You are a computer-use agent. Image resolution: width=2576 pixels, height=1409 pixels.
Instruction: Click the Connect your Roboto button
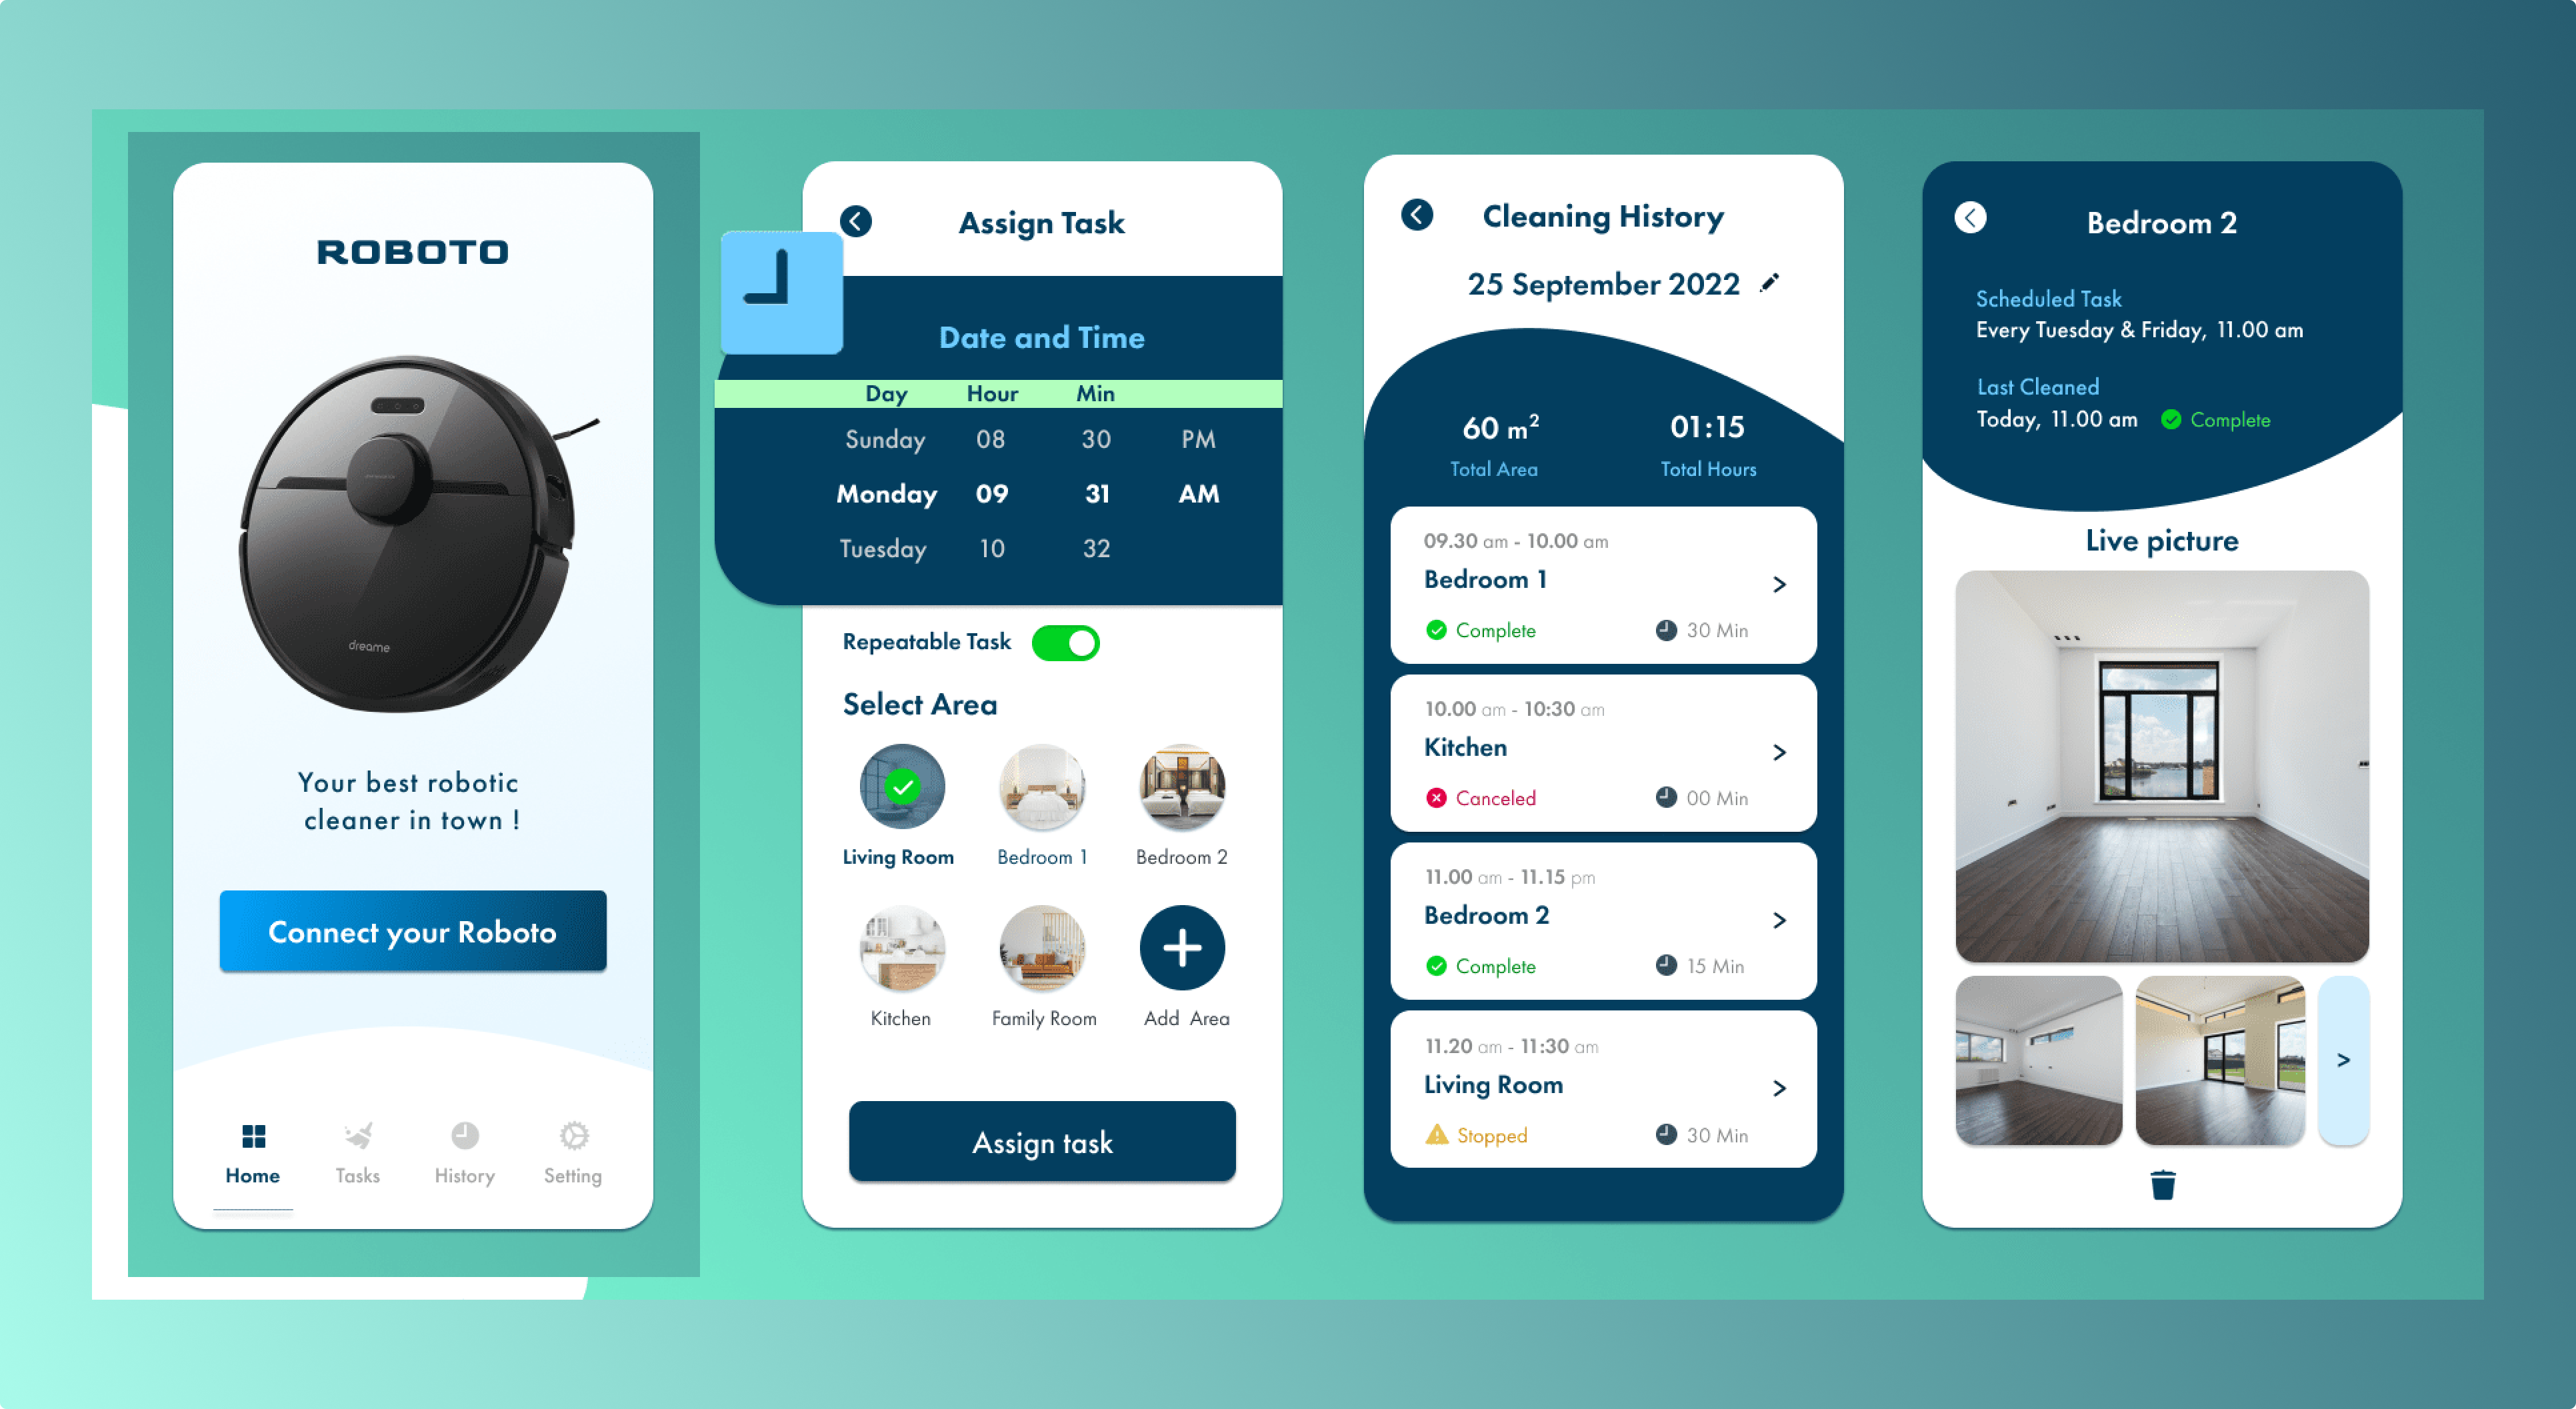coord(413,932)
